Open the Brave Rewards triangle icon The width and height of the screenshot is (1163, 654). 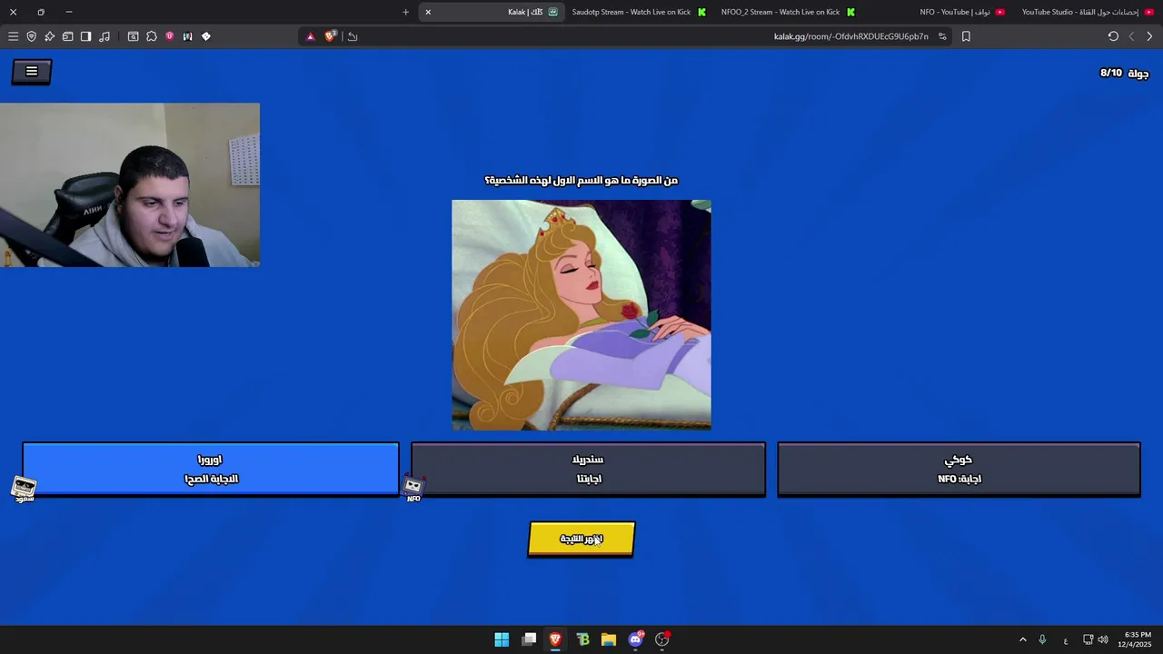(310, 36)
